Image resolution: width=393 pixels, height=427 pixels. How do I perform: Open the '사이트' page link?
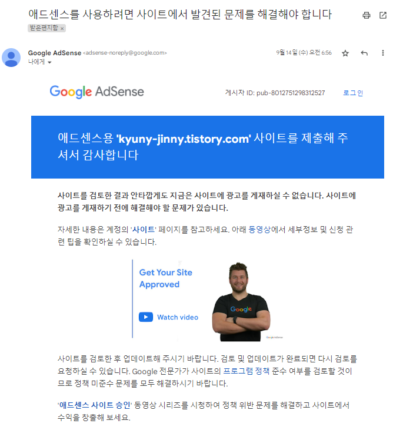pyautogui.click(x=144, y=230)
